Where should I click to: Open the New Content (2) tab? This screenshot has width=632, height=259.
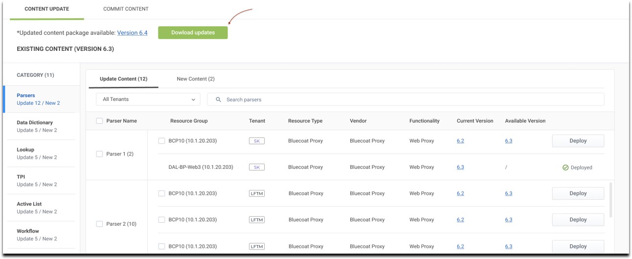[196, 79]
